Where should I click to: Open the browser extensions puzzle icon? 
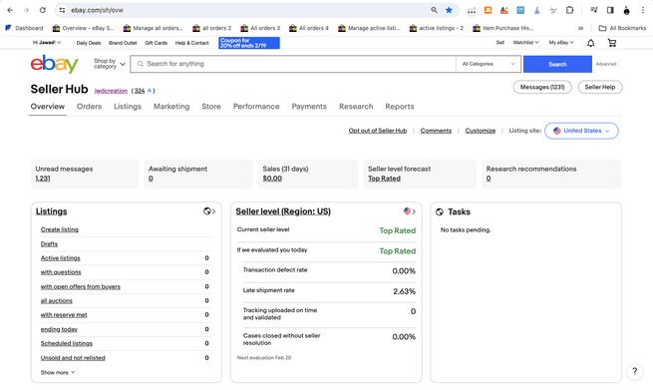pyautogui.click(x=569, y=10)
